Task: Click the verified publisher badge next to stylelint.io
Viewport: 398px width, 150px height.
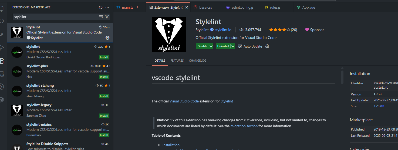Action: pos(212,30)
